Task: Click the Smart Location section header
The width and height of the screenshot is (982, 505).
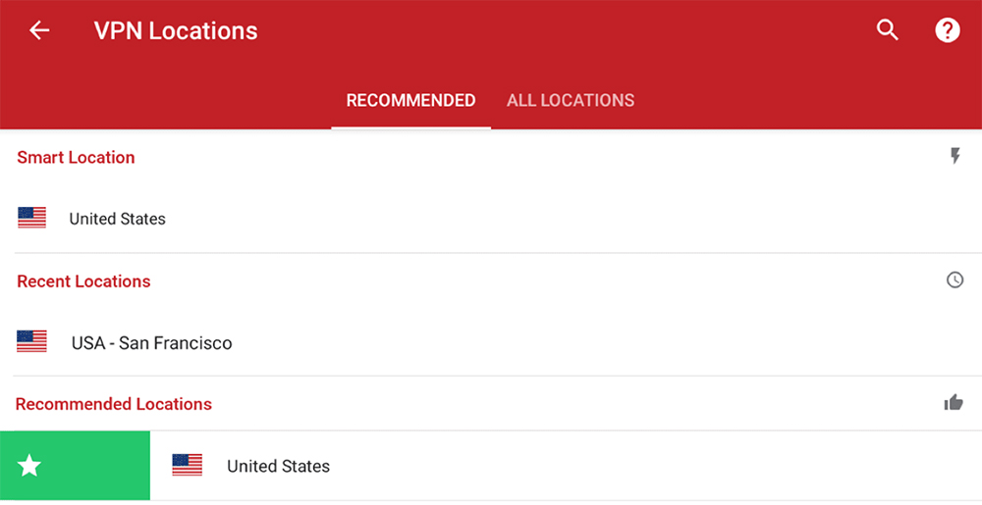Action: [76, 158]
